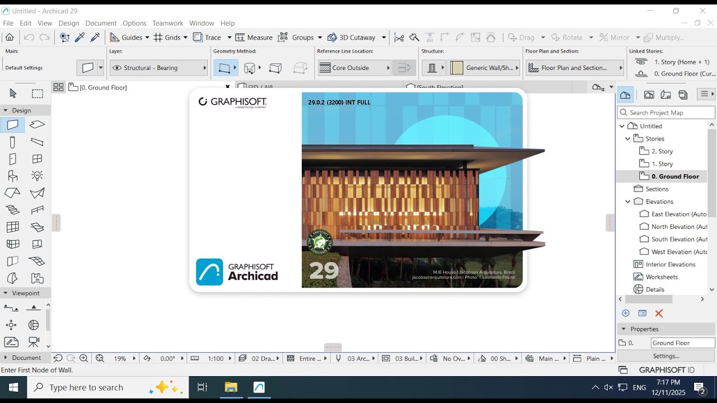Toggle 3D Cutaway
Viewport: 717px width, 403px height.
[351, 38]
